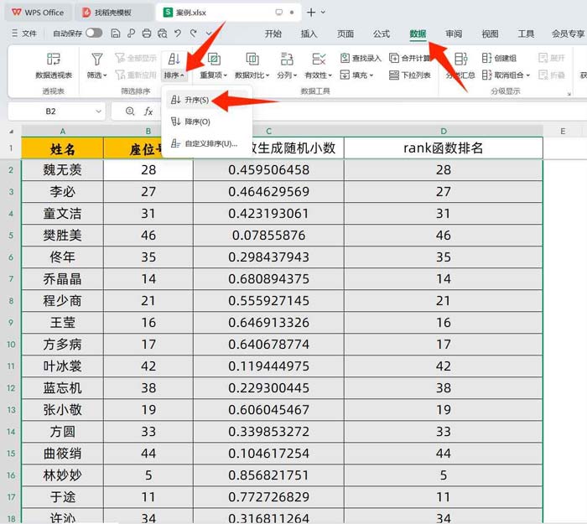Click cell containing 林妙妙
Image resolution: width=587 pixels, height=524 pixels.
(63, 475)
